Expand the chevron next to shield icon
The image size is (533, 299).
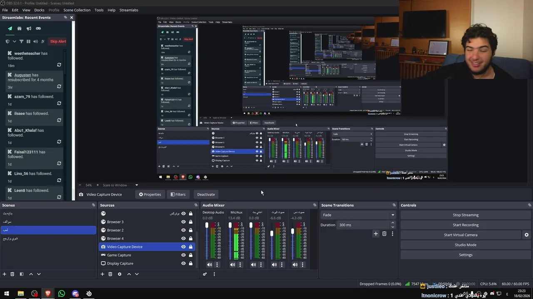[x=14, y=42]
